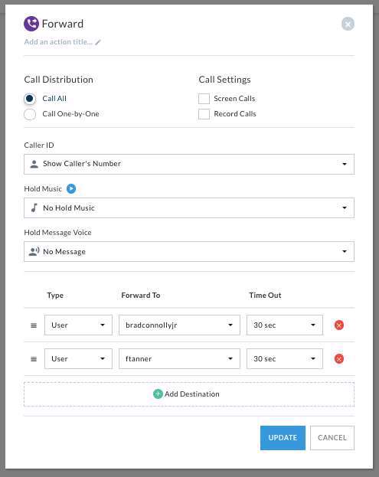
Task: Click the Add Destination button
Action: [x=189, y=394]
